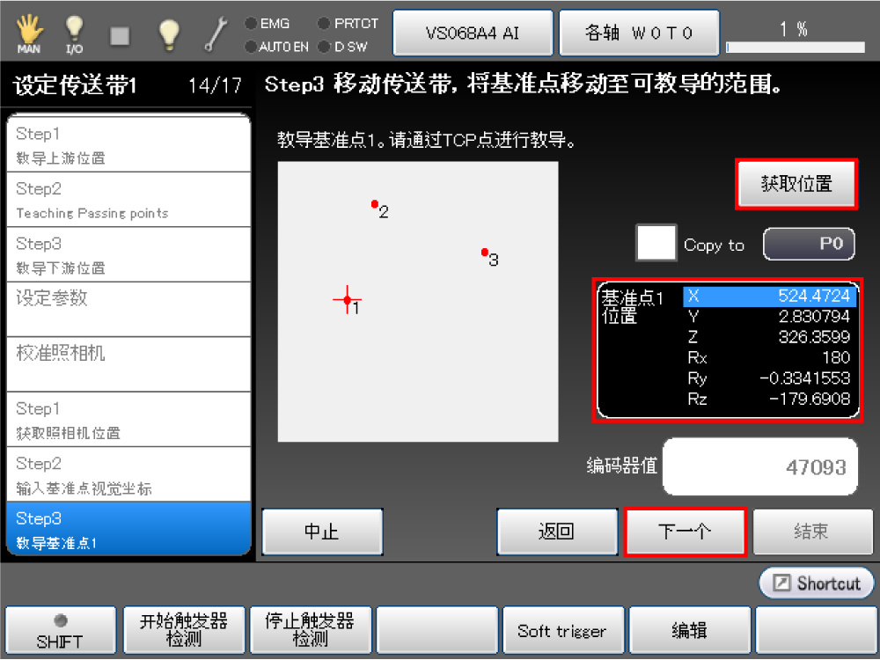Open the Shortcut button
Viewport: 880px width, 660px height.
tap(818, 583)
